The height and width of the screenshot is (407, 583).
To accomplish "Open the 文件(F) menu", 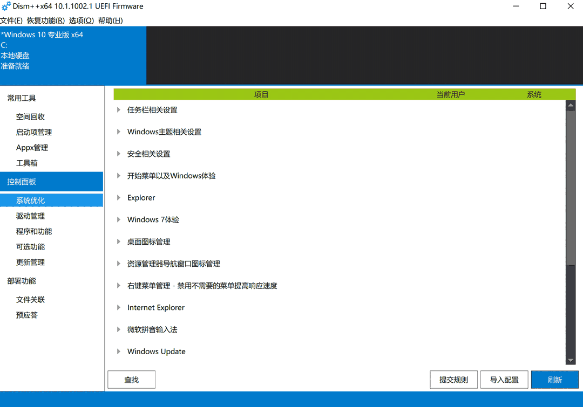I will click(x=11, y=20).
